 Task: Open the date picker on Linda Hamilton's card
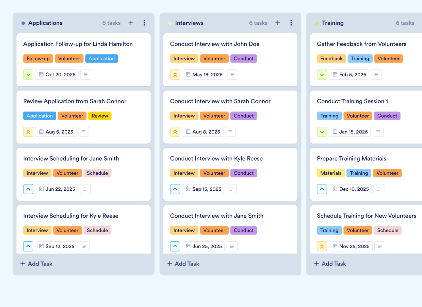[56, 74]
